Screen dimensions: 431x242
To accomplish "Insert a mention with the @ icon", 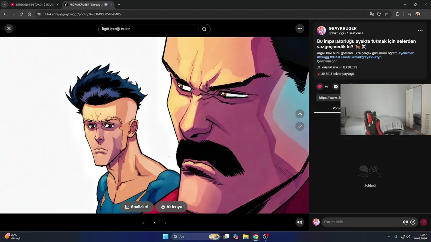I will (406, 222).
